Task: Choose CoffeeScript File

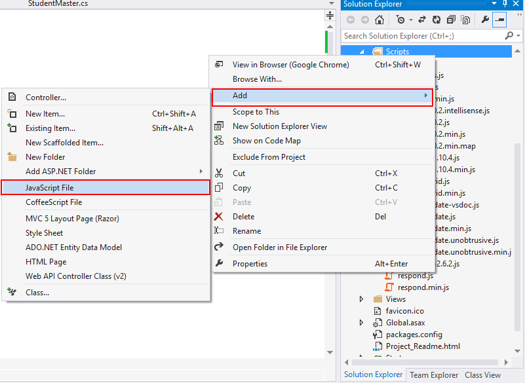Action: pyautogui.click(x=106, y=202)
